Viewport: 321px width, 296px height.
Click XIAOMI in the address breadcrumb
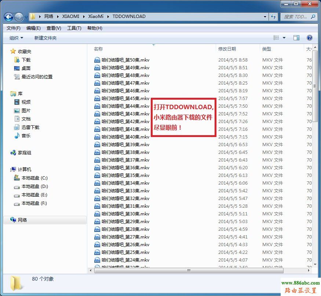70,16
